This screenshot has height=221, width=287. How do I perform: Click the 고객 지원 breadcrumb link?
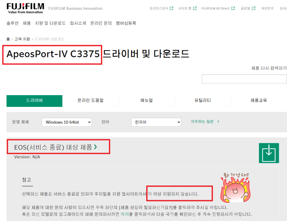coord(22,39)
